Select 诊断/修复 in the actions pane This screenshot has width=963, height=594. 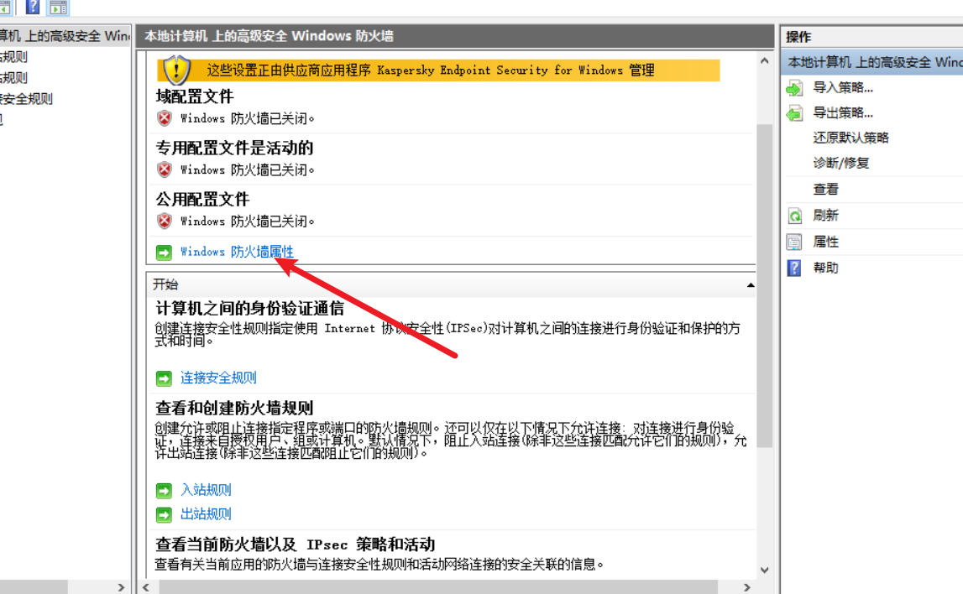840,164
